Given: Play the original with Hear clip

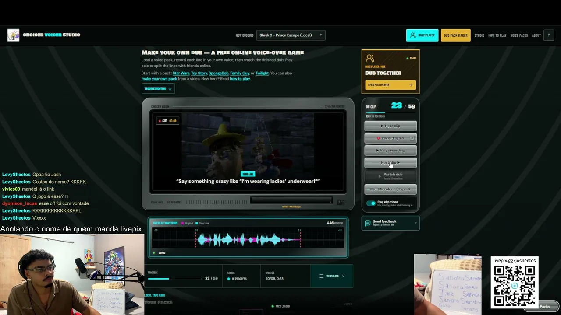Looking at the screenshot, I should (391, 126).
